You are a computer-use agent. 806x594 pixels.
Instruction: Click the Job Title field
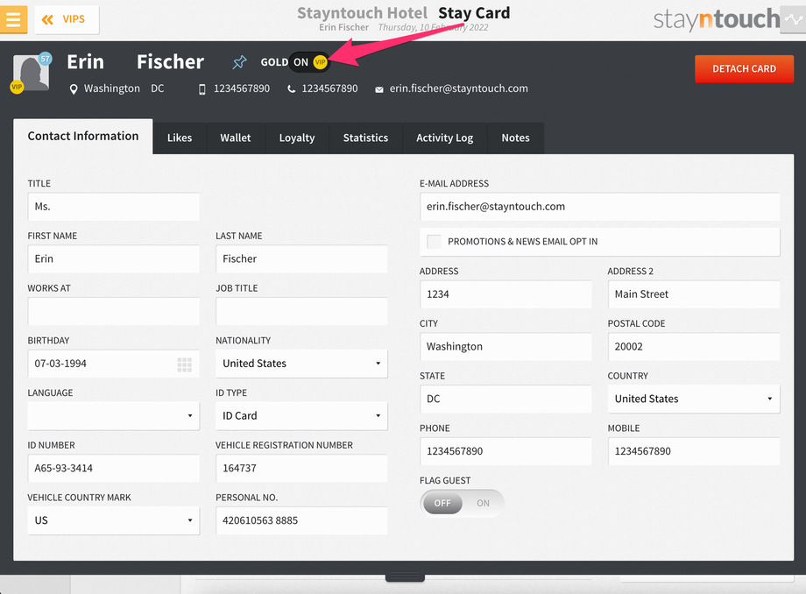(301, 311)
